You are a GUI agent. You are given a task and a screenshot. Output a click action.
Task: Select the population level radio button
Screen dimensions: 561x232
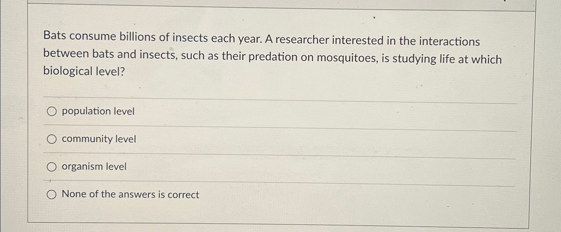(x=52, y=111)
